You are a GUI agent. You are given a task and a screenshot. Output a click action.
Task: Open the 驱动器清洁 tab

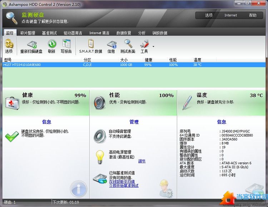(x=73, y=33)
